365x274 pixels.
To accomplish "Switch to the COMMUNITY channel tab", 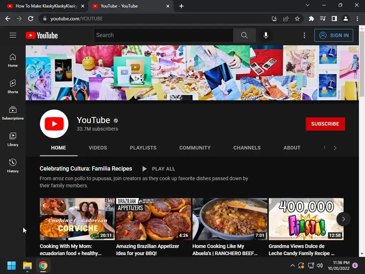I will click(x=195, y=148).
